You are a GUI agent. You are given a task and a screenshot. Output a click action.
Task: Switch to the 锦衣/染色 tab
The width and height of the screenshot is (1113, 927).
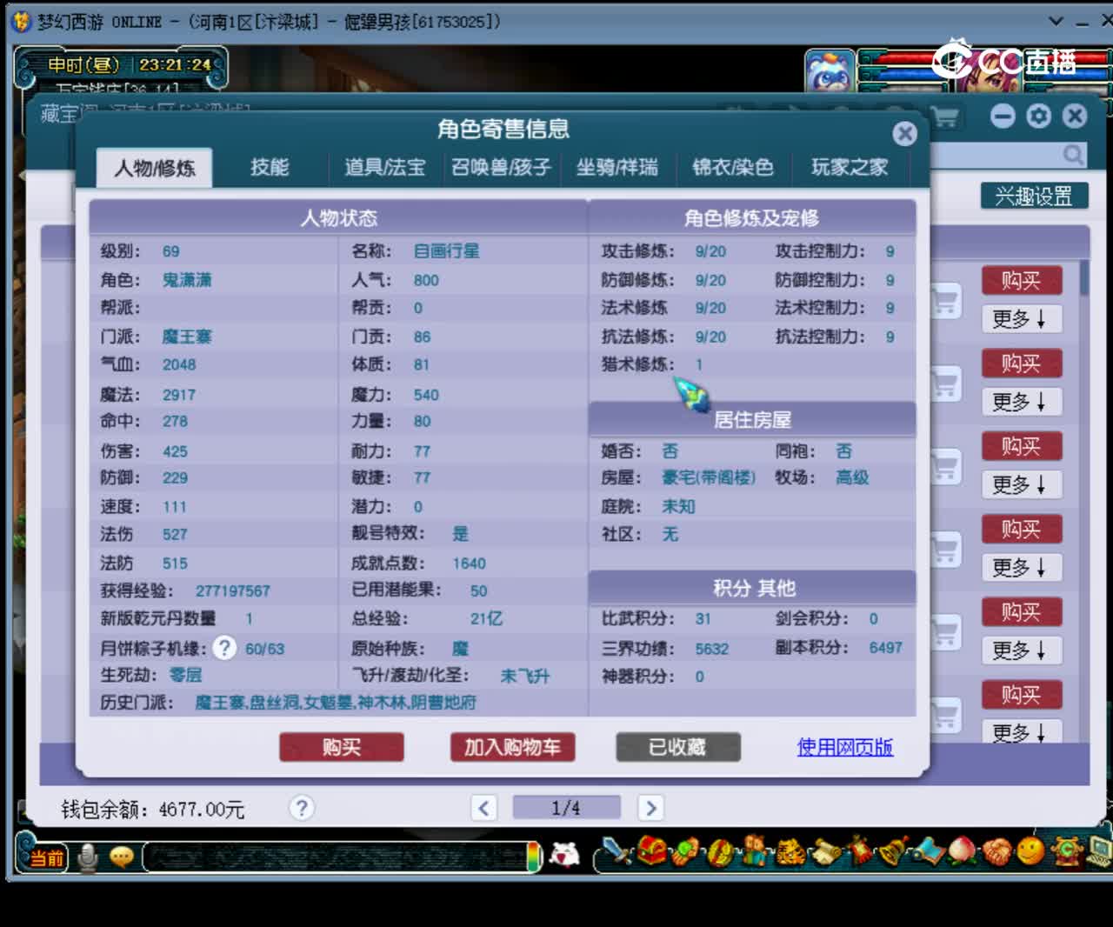click(732, 167)
